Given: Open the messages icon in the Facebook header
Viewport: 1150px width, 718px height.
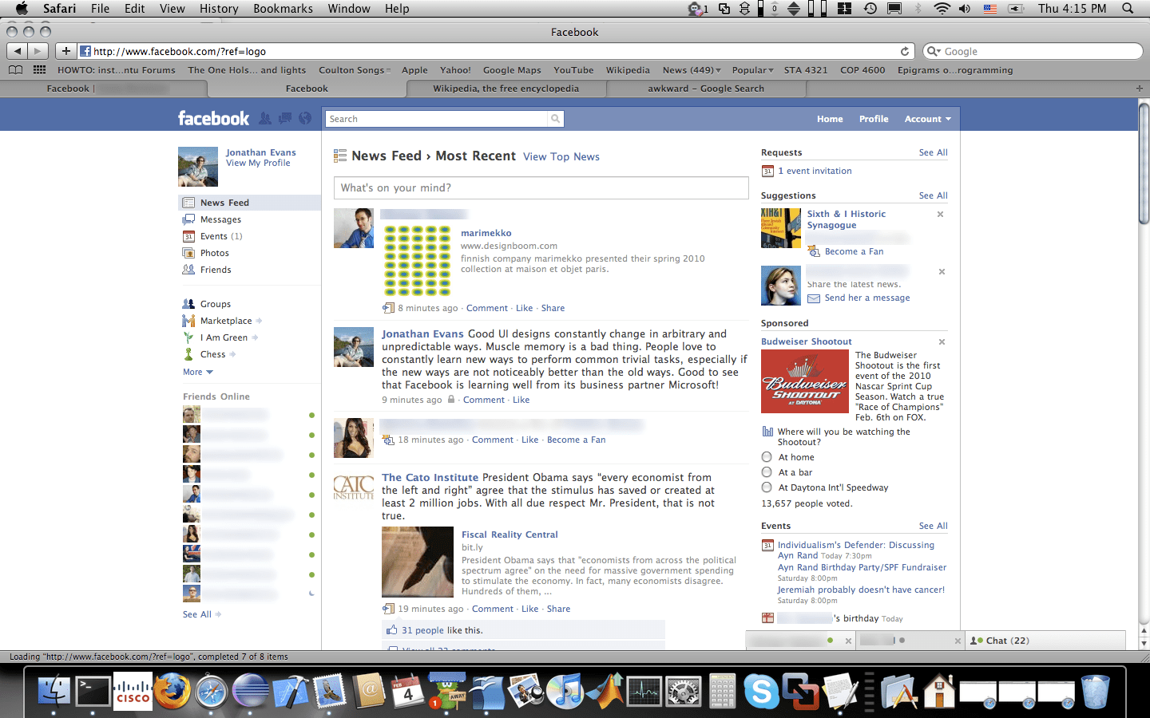Looking at the screenshot, I should (285, 119).
